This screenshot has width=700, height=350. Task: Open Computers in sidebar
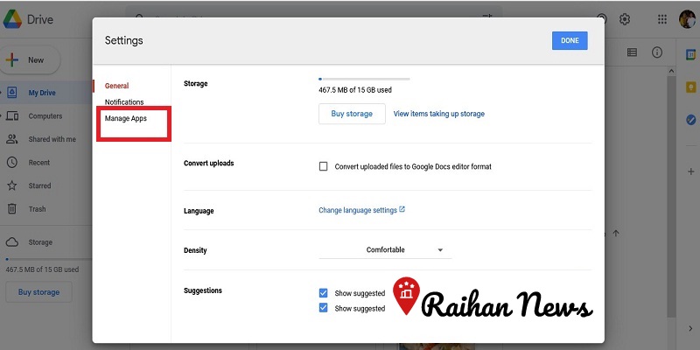coord(45,116)
